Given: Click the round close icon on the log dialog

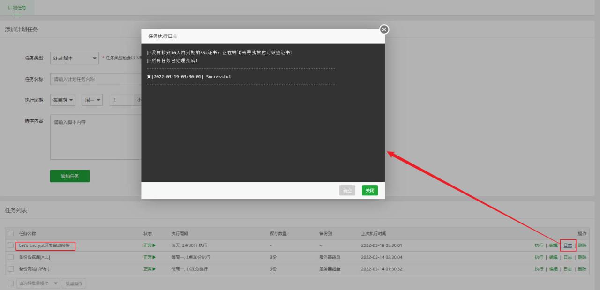Looking at the screenshot, I should click(x=384, y=29).
